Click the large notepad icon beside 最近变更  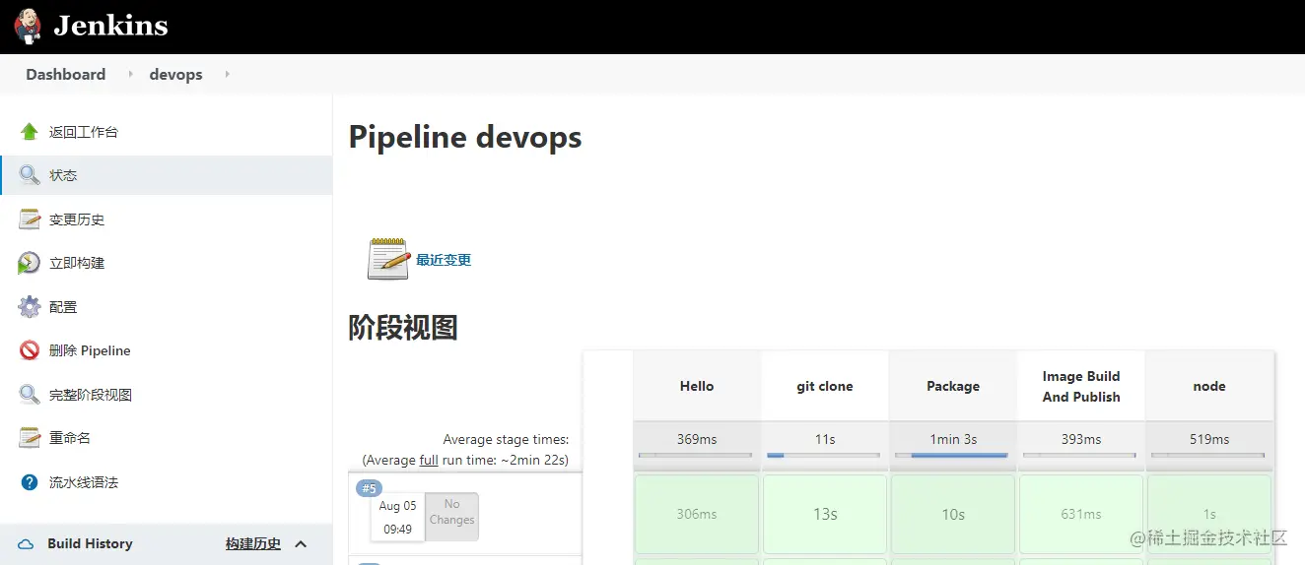pos(388,259)
